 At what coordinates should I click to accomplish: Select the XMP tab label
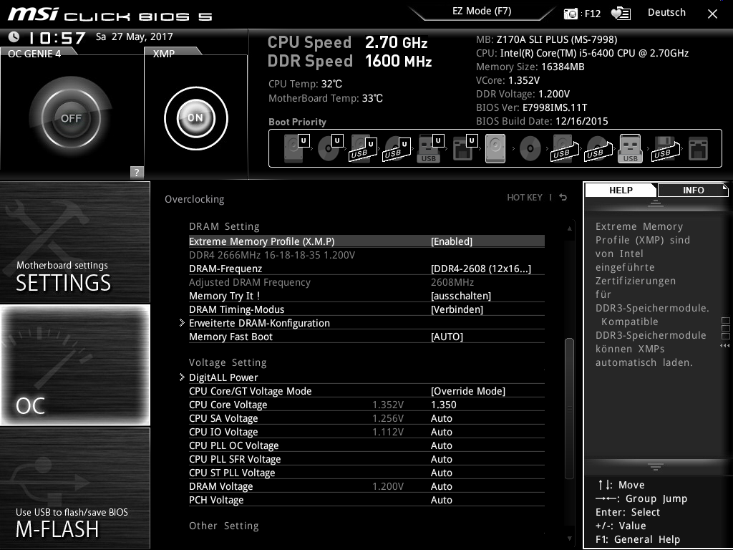[164, 54]
